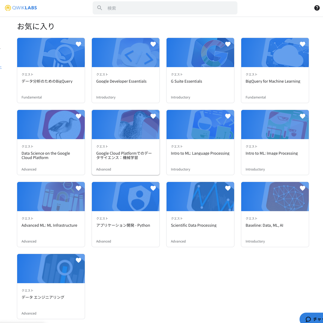
Task: Remove Scientific Data Processing from favorites
Action: [x=228, y=188]
